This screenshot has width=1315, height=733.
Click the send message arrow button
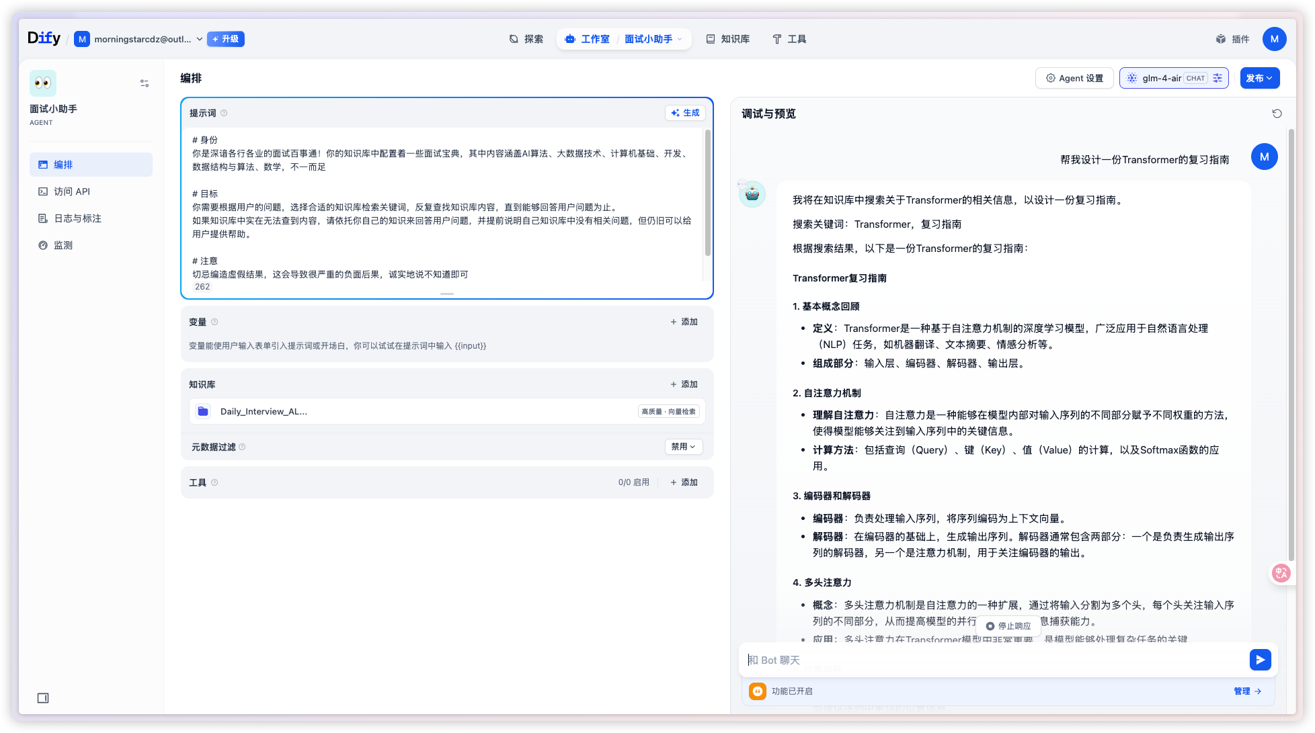point(1260,660)
